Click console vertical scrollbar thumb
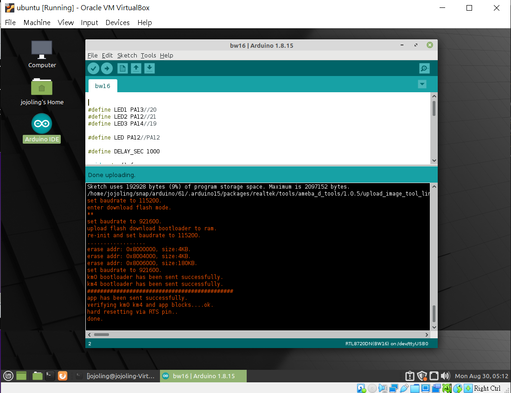 tap(434, 314)
